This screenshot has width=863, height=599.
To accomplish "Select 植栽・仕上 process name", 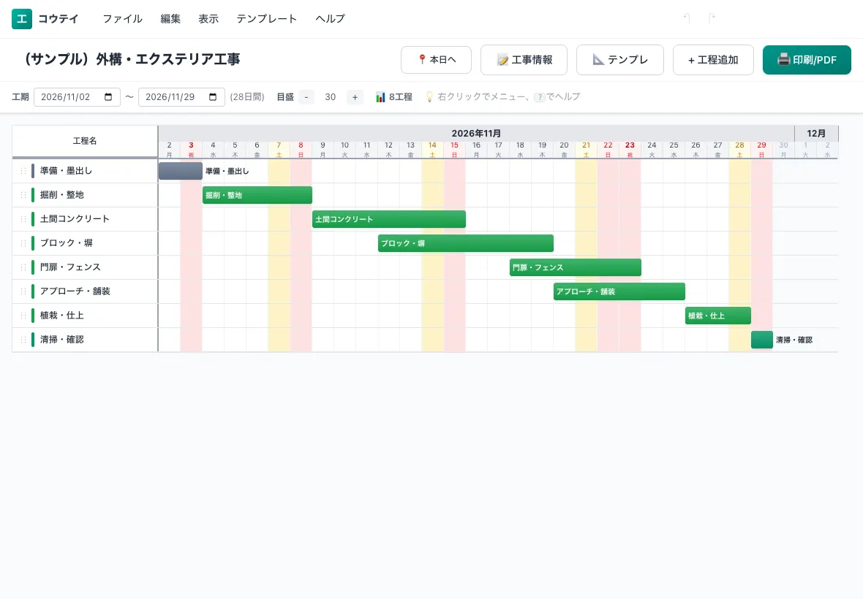I will 61,316.
